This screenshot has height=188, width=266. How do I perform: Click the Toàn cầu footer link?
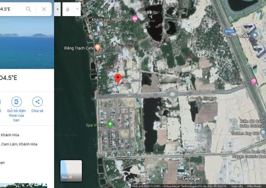point(237,186)
